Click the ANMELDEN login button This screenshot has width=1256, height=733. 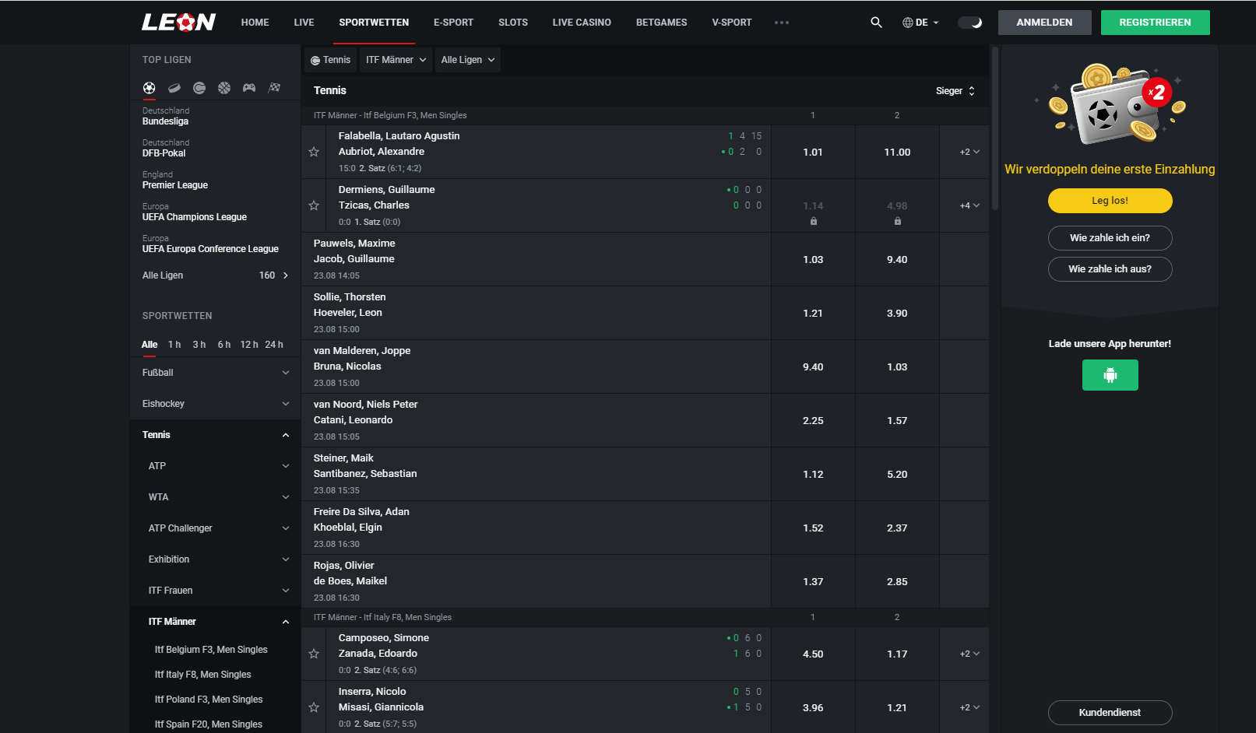coord(1044,23)
